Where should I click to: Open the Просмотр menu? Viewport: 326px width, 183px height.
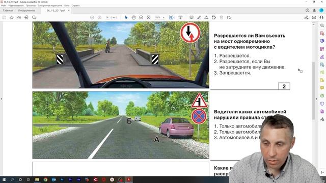click(31, 6)
